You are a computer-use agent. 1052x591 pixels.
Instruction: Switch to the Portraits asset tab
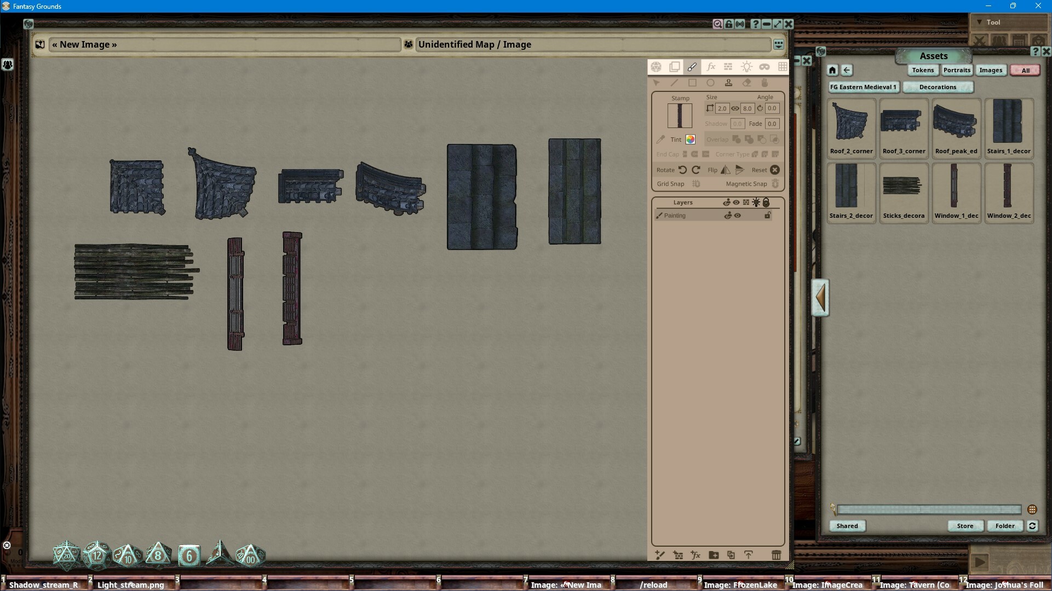pos(956,70)
